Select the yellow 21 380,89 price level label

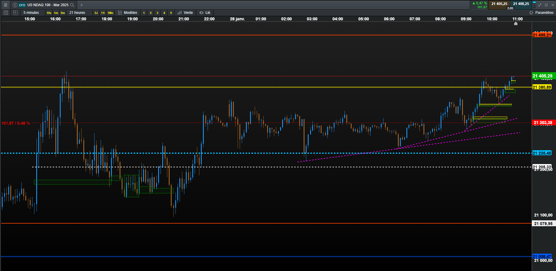click(x=542, y=87)
